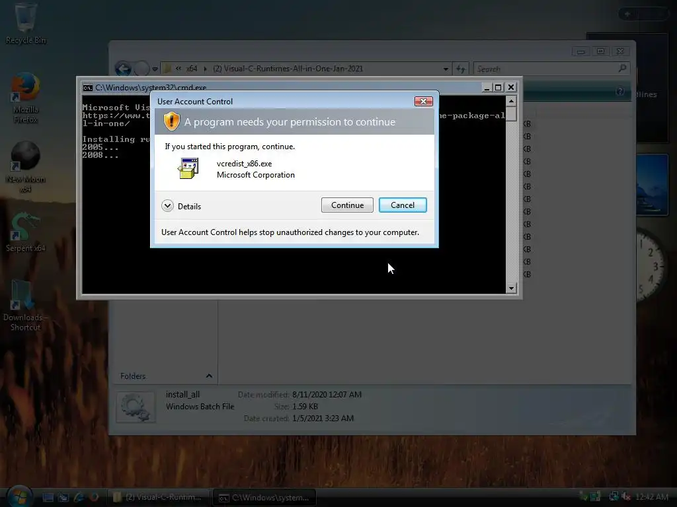Screen dimensions: 677x507
Task: Close the User Account Control dialog
Action: [x=423, y=101]
